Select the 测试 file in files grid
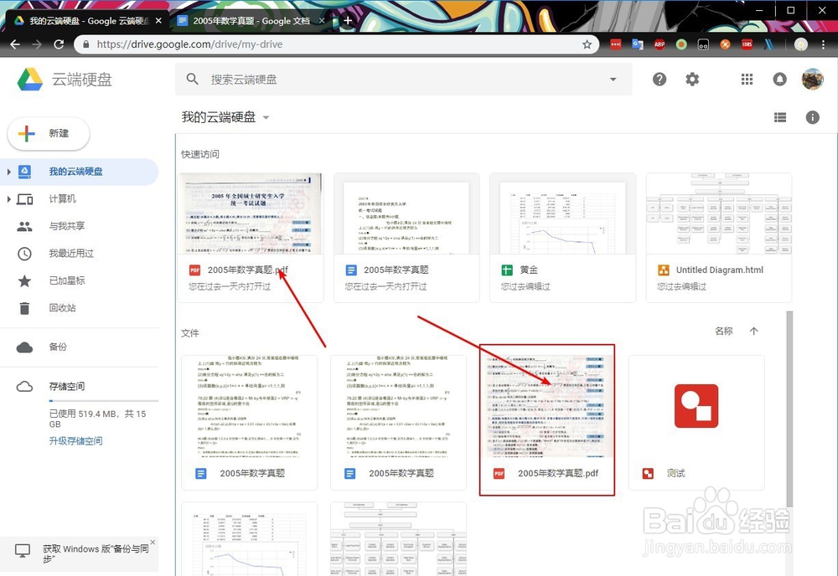Image resolution: width=838 pixels, height=576 pixels. click(696, 422)
